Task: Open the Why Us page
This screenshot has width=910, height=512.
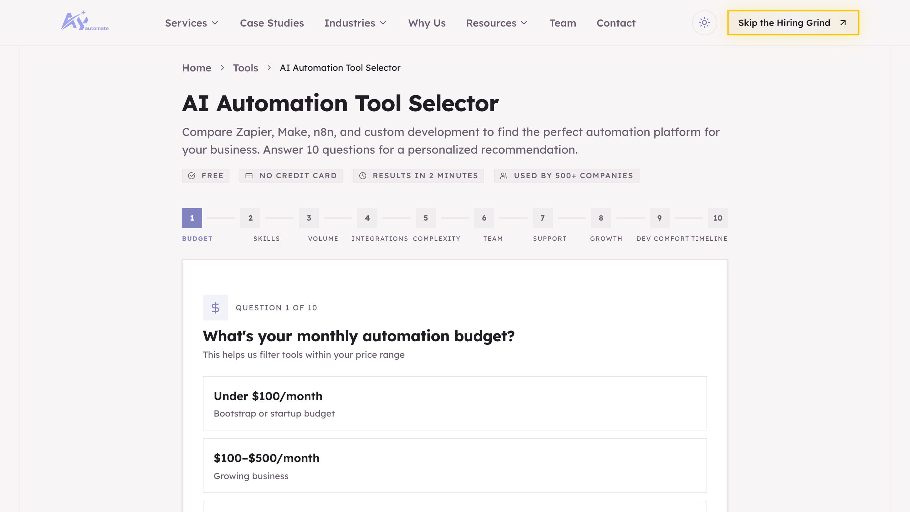Action: click(427, 23)
